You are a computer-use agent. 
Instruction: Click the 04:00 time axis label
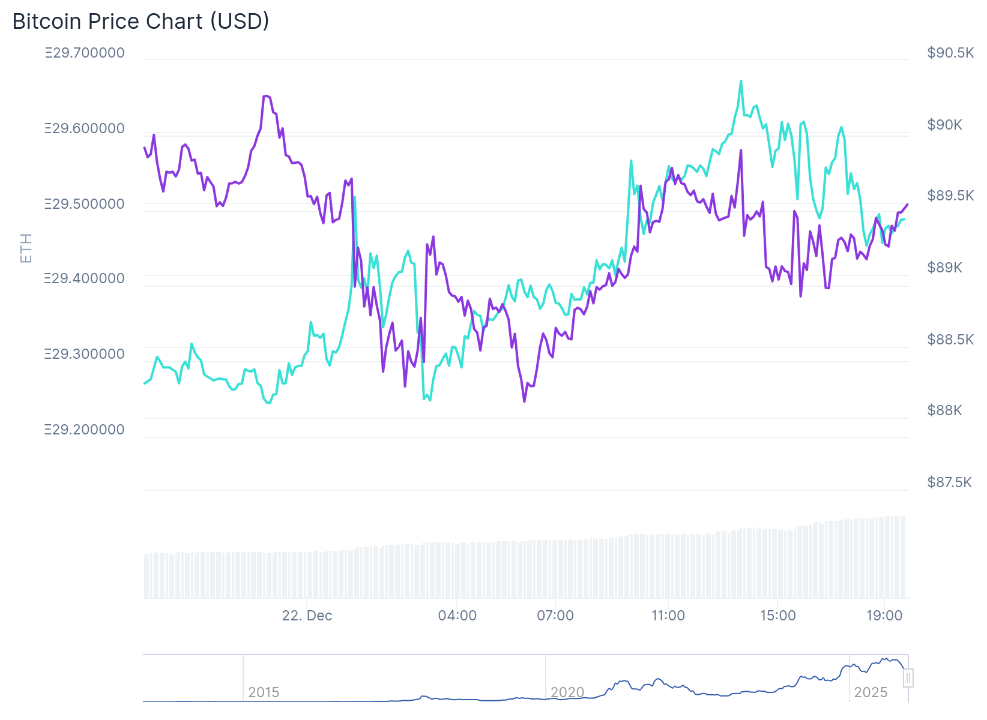pyautogui.click(x=457, y=616)
